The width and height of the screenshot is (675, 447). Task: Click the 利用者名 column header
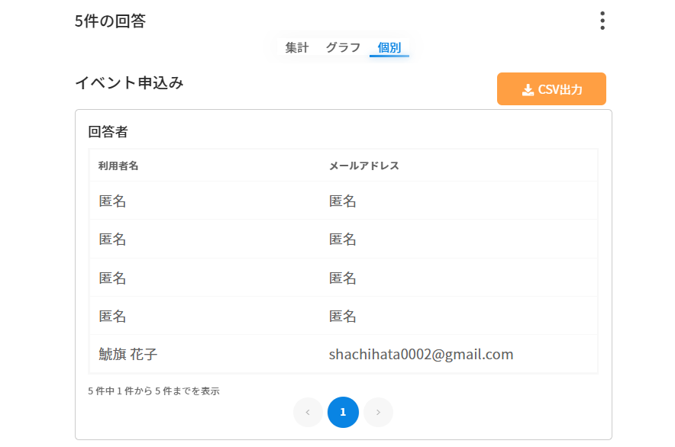[118, 166]
